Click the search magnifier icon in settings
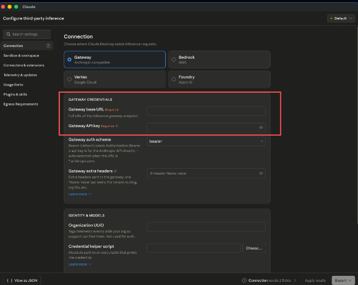358x285 pixels. [9, 34]
